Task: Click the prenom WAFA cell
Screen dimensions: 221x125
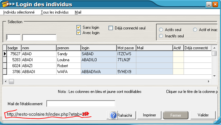Action: click(x=68, y=71)
